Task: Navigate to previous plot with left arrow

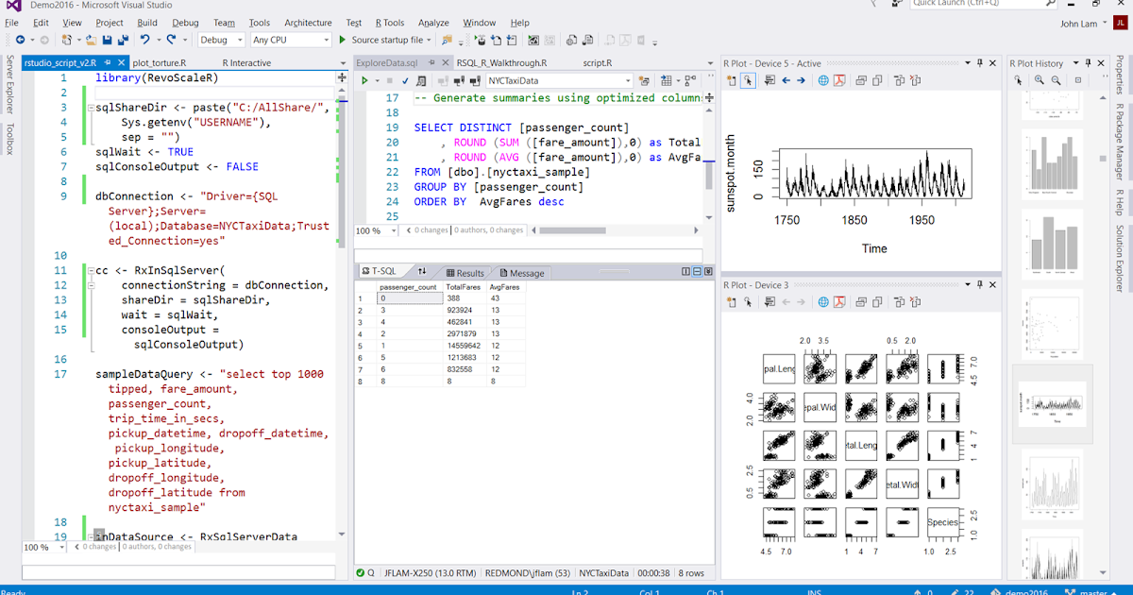Action: pyautogui.click(x=786, y=81)
